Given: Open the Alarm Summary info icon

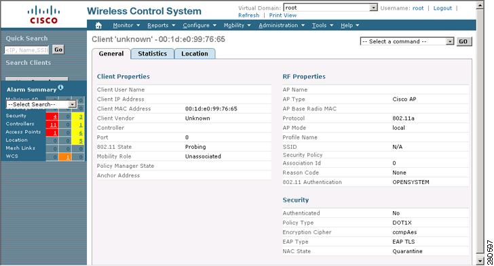Looking at the screenshot, I should 60,87.
